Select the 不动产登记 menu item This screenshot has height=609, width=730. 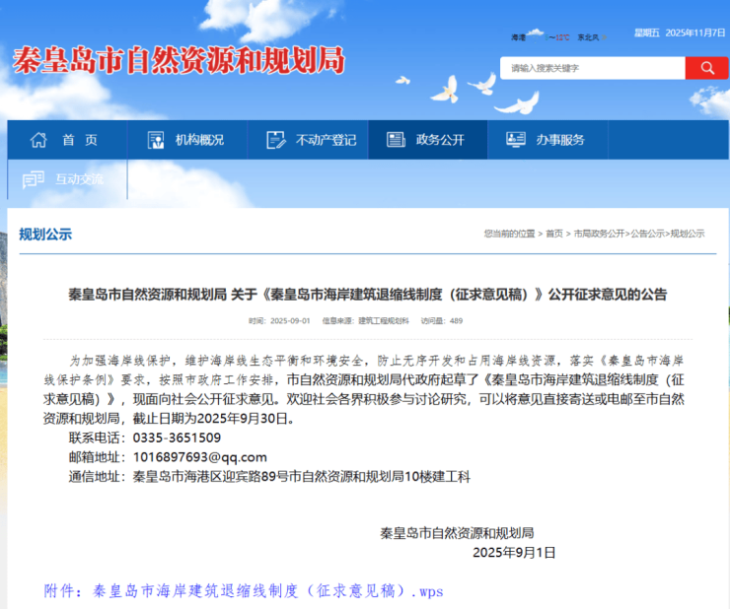308,140
